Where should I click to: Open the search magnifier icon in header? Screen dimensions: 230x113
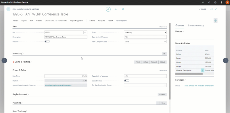coord(203,3)
